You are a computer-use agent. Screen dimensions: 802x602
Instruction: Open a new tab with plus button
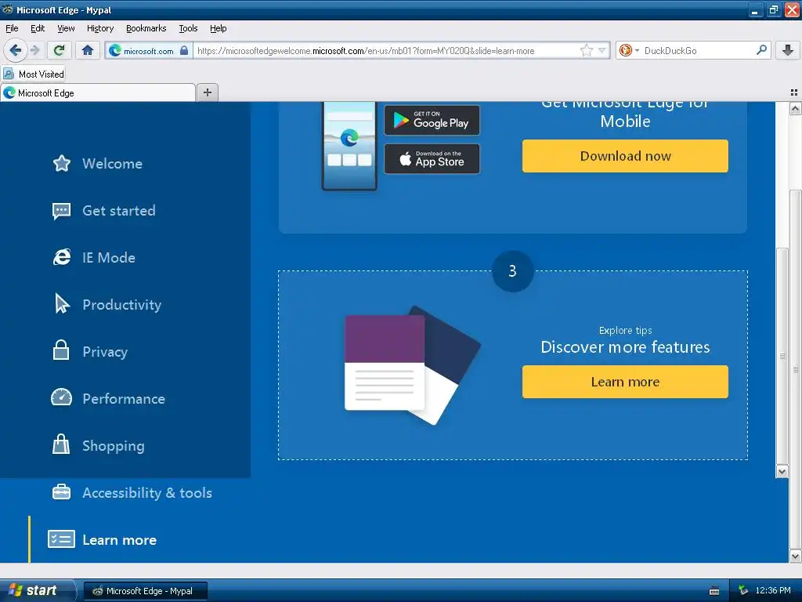point(207,92)
